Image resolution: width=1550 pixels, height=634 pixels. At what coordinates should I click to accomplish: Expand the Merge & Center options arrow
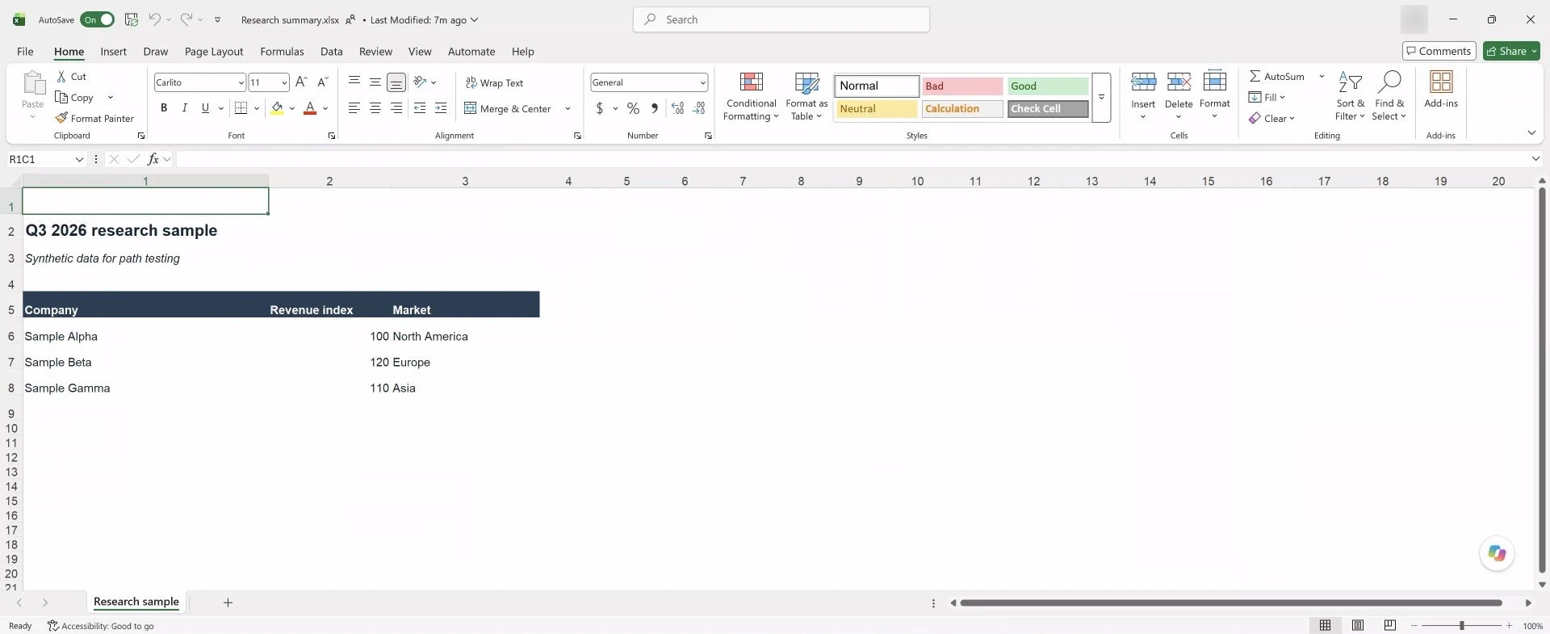click(568, 108)
